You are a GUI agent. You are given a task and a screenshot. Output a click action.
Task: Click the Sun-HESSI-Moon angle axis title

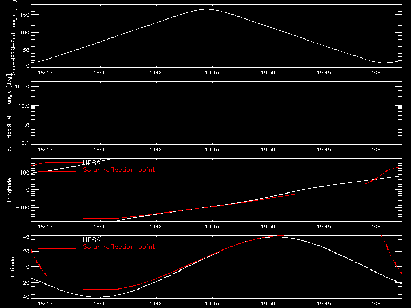coord(9,113)
